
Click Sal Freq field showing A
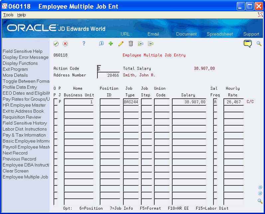[x=215, y=102]
